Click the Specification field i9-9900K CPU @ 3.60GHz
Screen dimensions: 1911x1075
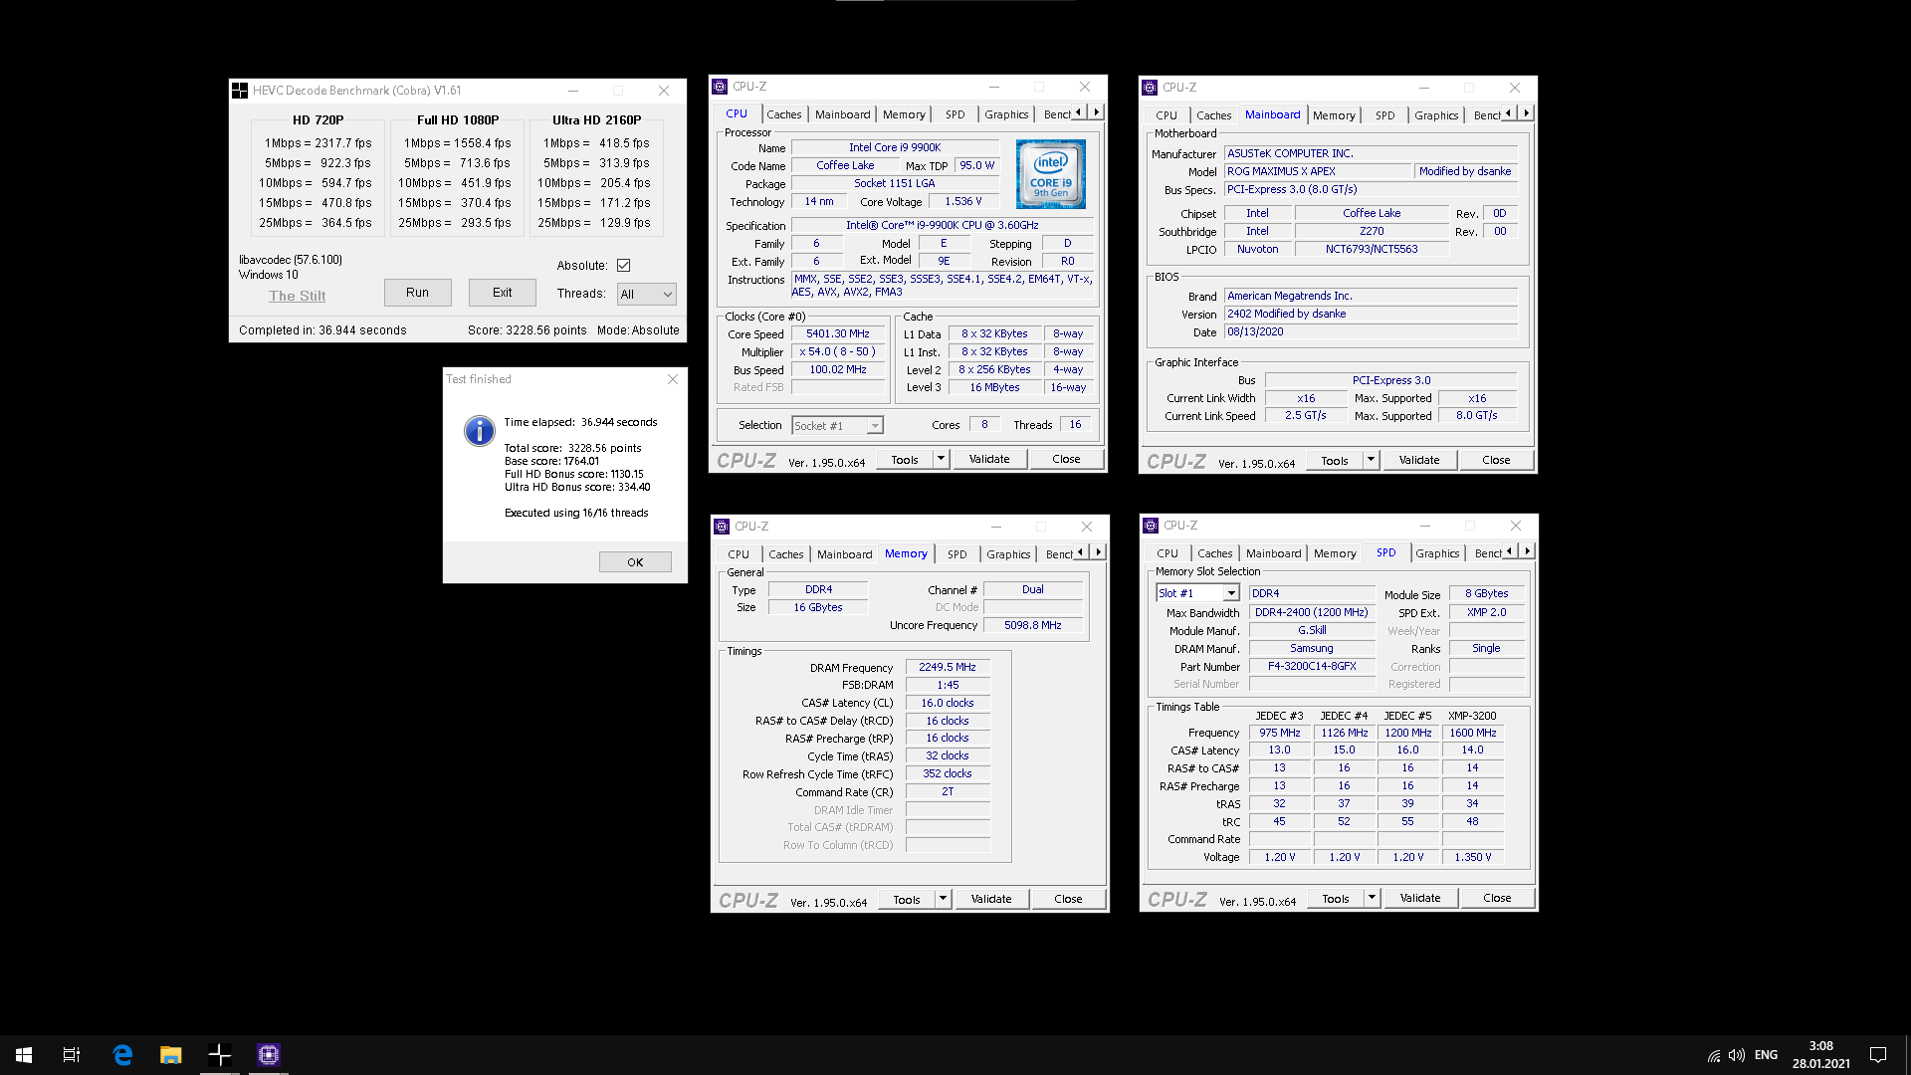click(x=942, y=226)
